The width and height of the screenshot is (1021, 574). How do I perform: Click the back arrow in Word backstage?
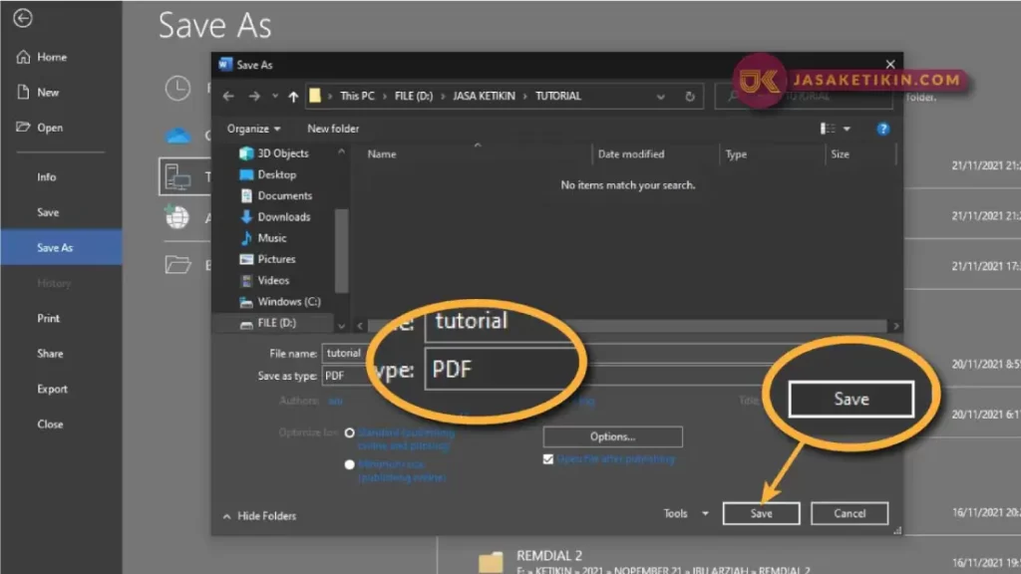(x=23, y=18)
